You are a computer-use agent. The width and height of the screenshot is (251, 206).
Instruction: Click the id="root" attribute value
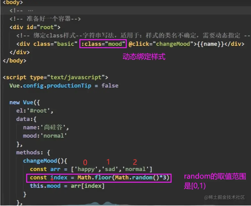47,27
